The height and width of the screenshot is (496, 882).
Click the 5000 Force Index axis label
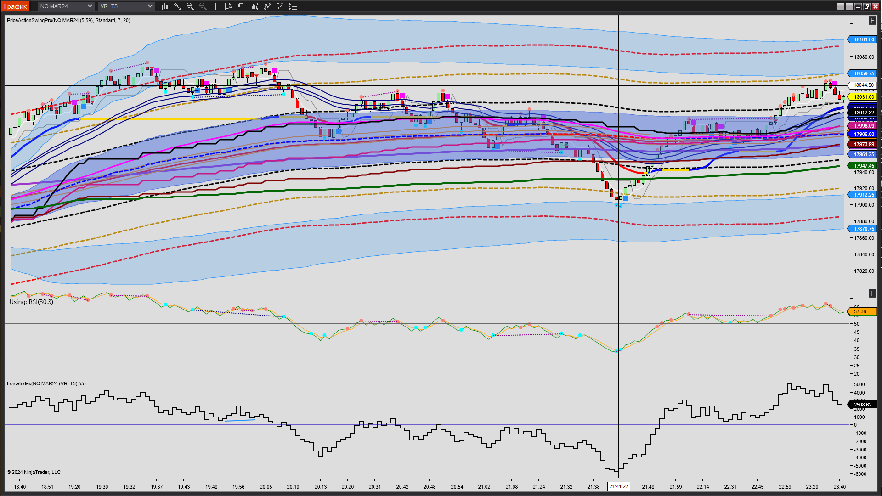tap(859, 385)
